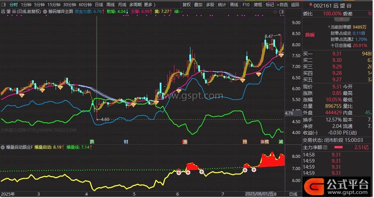This screenshot has width=374, height=198.
Task: Click the sidebar panel toggle icon at top-left
Action: click(x=3, y=5)
